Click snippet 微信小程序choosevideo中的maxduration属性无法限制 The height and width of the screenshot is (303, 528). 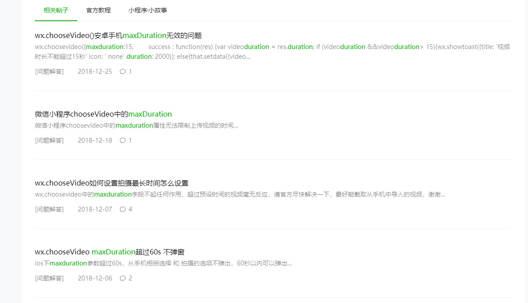(x=136, y=125)
